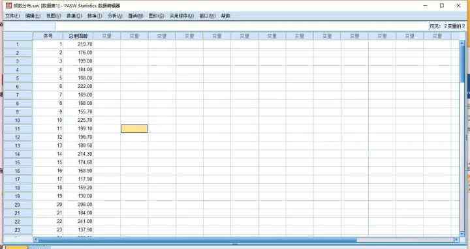
Task: Click the 总胆固醇 cell showing 222.00
Action: point(78,86)
